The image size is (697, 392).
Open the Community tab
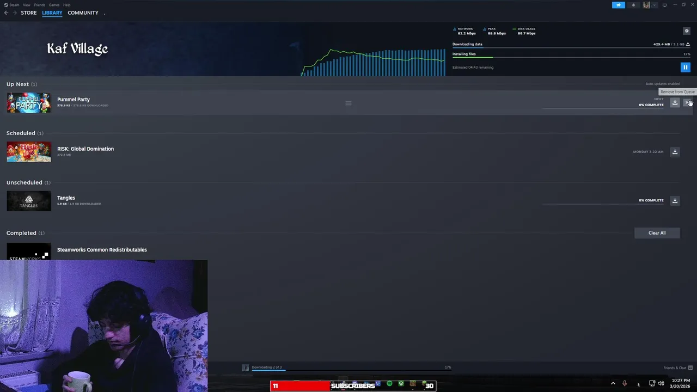pos(83,13)
